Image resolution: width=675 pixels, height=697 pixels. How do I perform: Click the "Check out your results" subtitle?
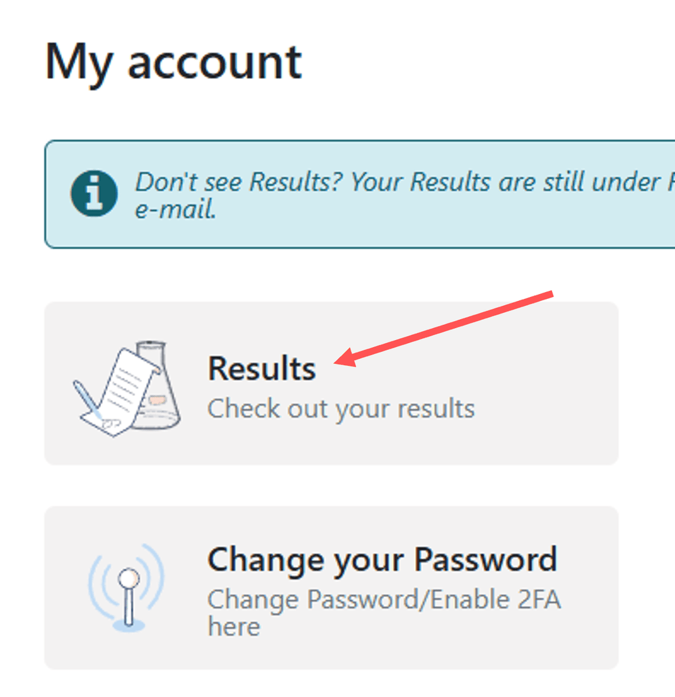coord(341,409)
